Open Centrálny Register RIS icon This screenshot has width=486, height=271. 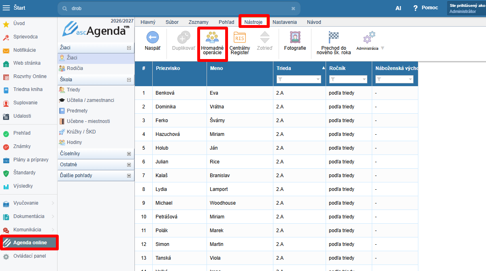click(240, 38)
